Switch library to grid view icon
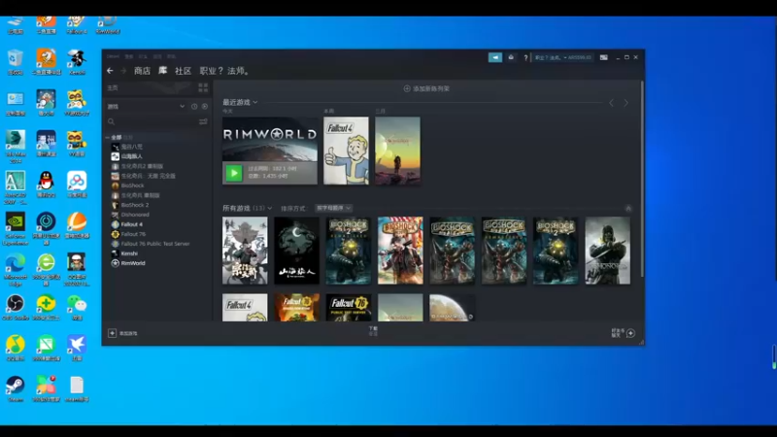 tap(203, 87)
